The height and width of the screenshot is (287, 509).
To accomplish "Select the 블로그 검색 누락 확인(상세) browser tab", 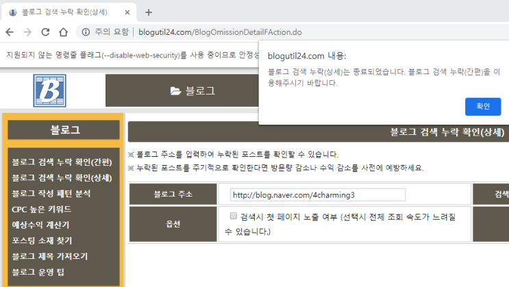I will click(x=69, y=12).
